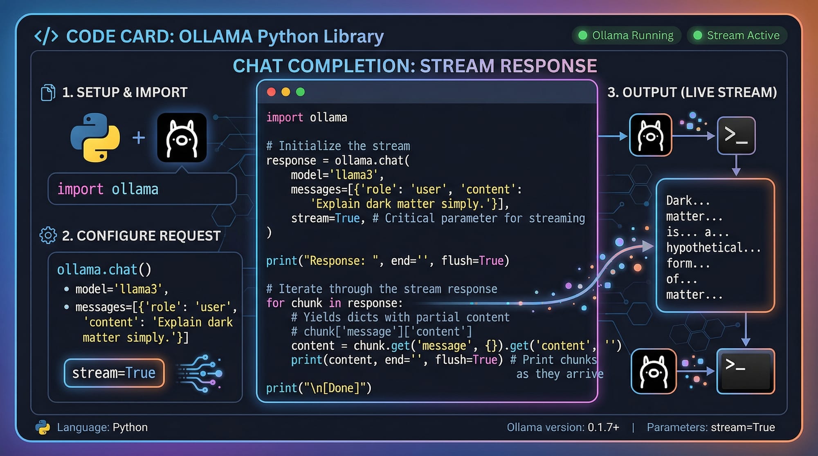The height and width of the screenshot is (456, 818).
Task: Click the green window dot in code editor
Action: (300, 92)
